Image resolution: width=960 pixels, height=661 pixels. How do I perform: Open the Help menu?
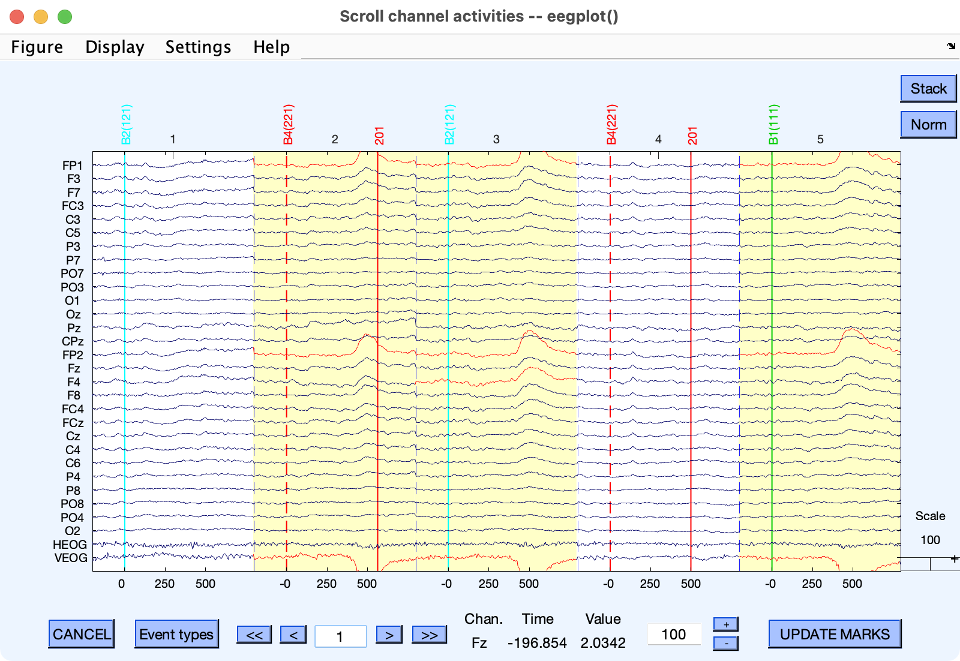tap(271, 47)
